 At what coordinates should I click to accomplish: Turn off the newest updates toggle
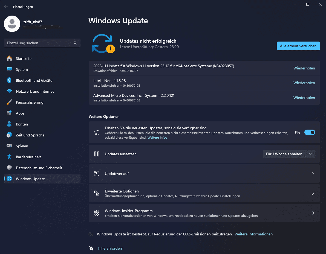[310, 133]
